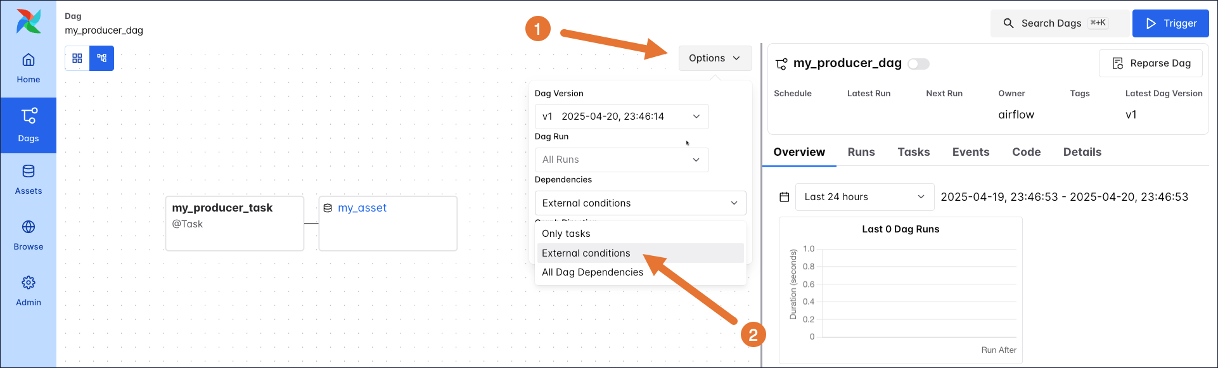Open the Browse menu
The image size is (1218, 368).
29,236
